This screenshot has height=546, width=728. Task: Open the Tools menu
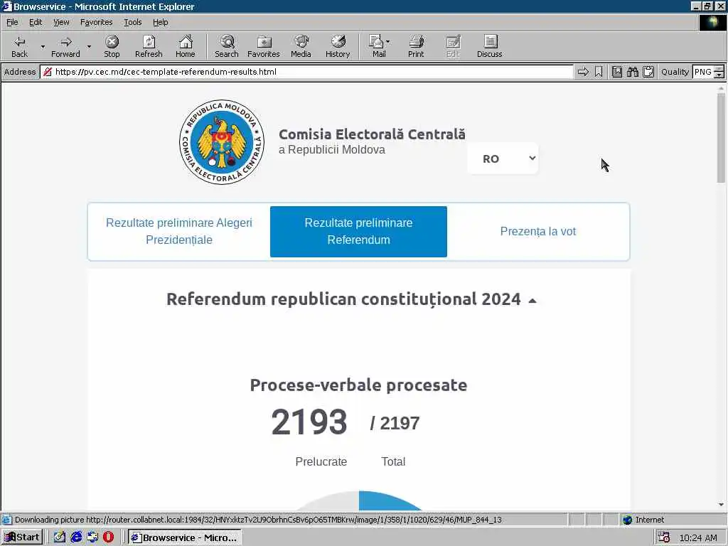pyautogui.click(x=132, y=22)
